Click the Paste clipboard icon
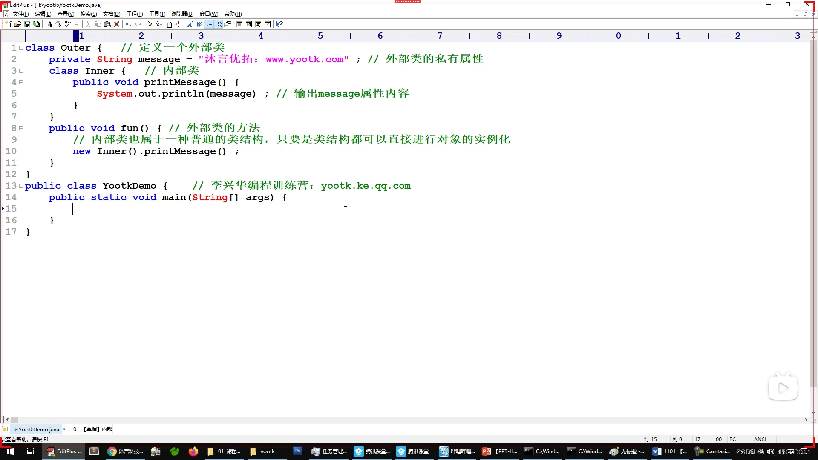818x460 pixels. click(x=107, y=24)
